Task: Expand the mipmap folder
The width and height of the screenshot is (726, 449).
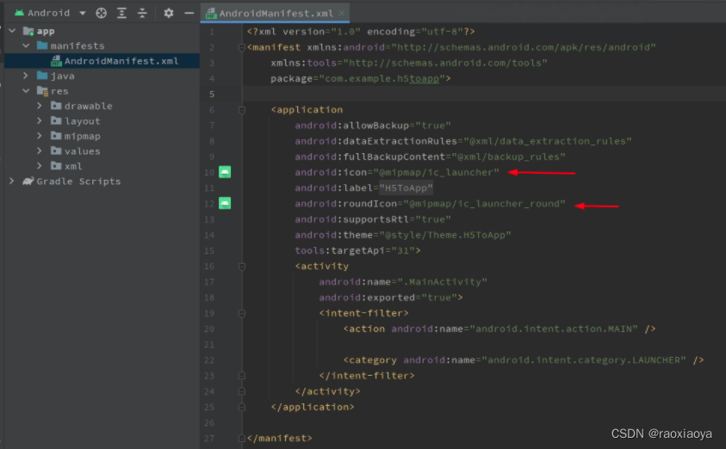Action: tap(40, 136)
